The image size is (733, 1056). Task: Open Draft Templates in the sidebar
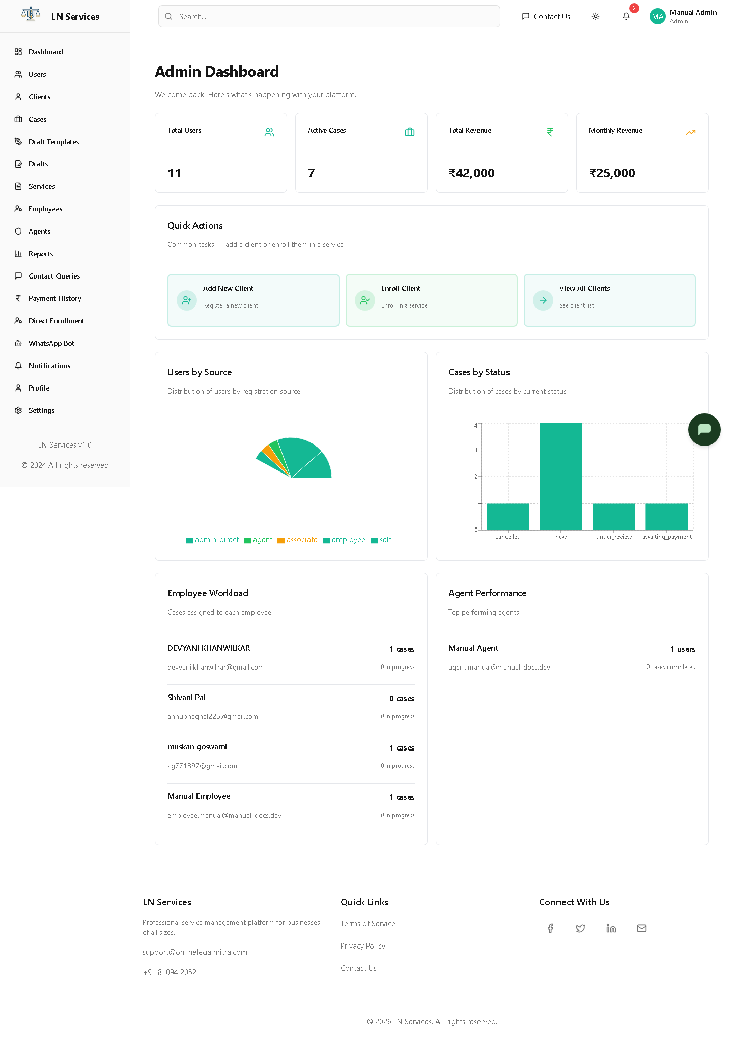[x=65, y=142]
